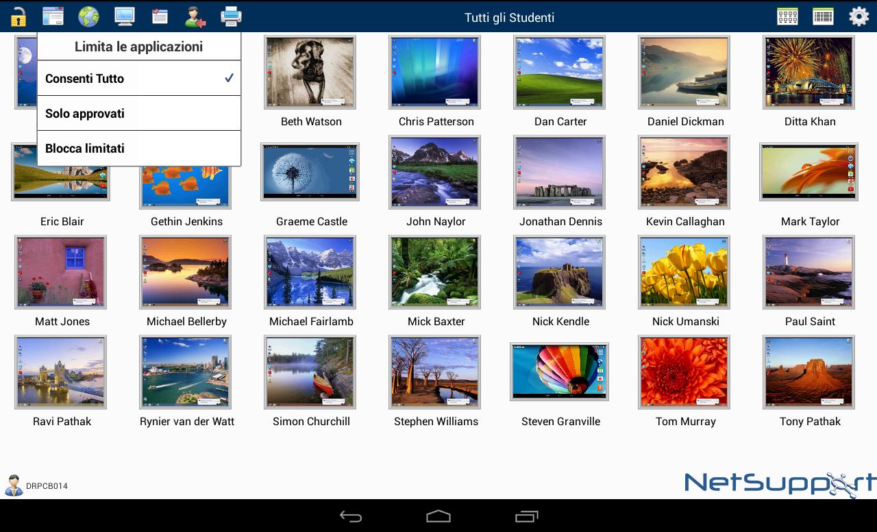
Task: Click the DRPCB014 user icon
Action: 14,485
